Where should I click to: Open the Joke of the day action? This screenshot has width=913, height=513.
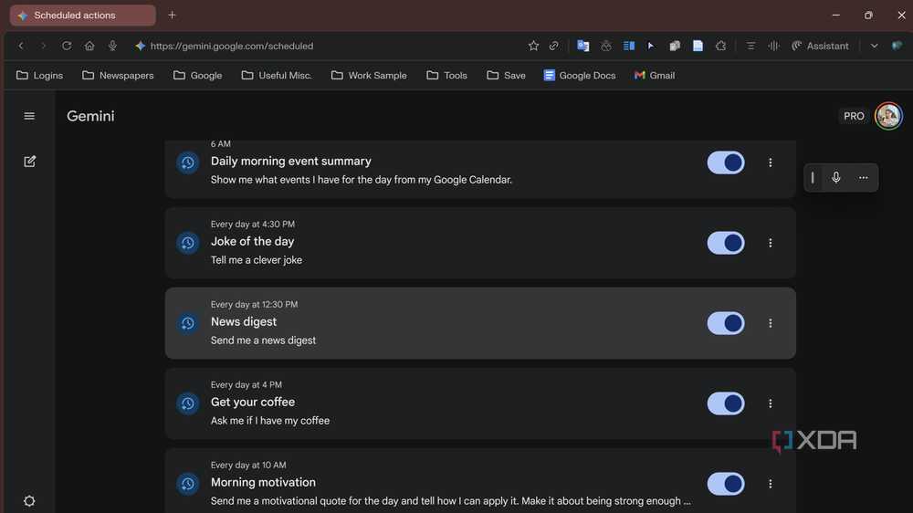click(480, 243)
